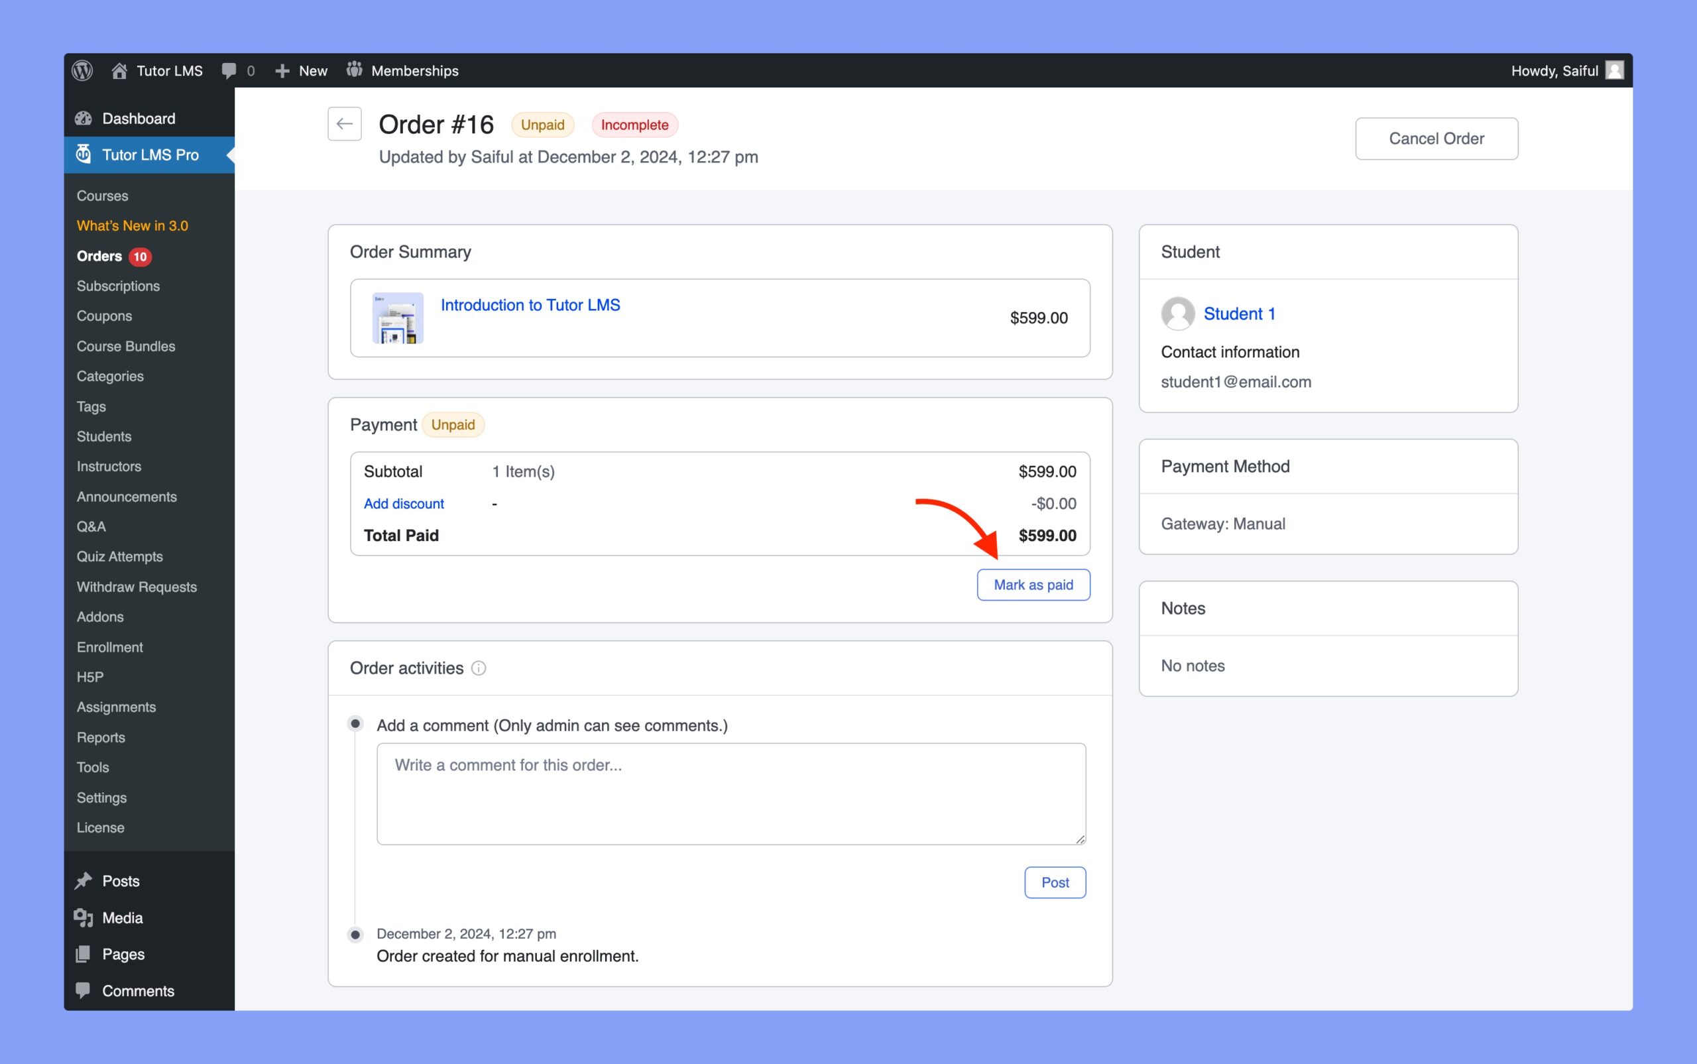Select Subscriptions from the sidebar menu
Viewport: 1697px width, 1064px height.
[x=120, y=286]
